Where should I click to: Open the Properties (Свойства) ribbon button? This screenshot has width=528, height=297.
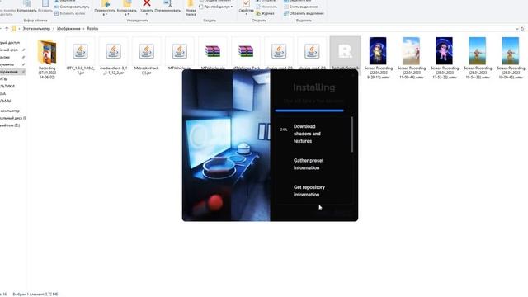246,7
